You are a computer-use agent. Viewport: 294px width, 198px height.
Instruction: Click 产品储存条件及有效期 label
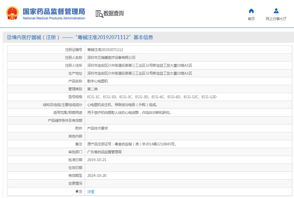click(65, 120)
